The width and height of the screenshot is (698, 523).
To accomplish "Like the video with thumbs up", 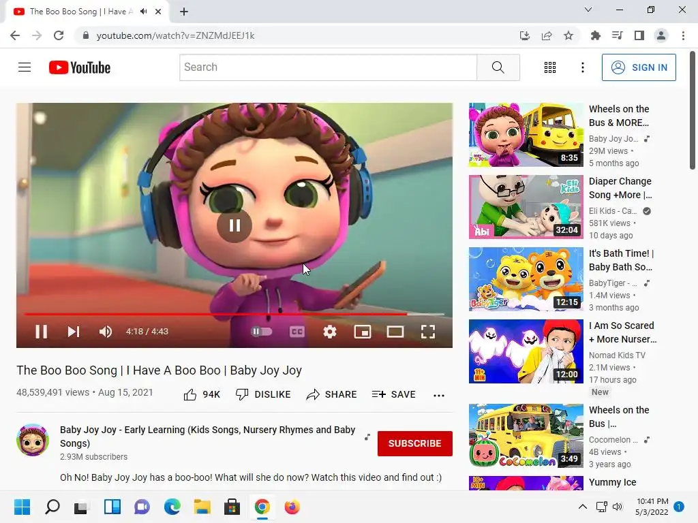I will coord(202,394).
